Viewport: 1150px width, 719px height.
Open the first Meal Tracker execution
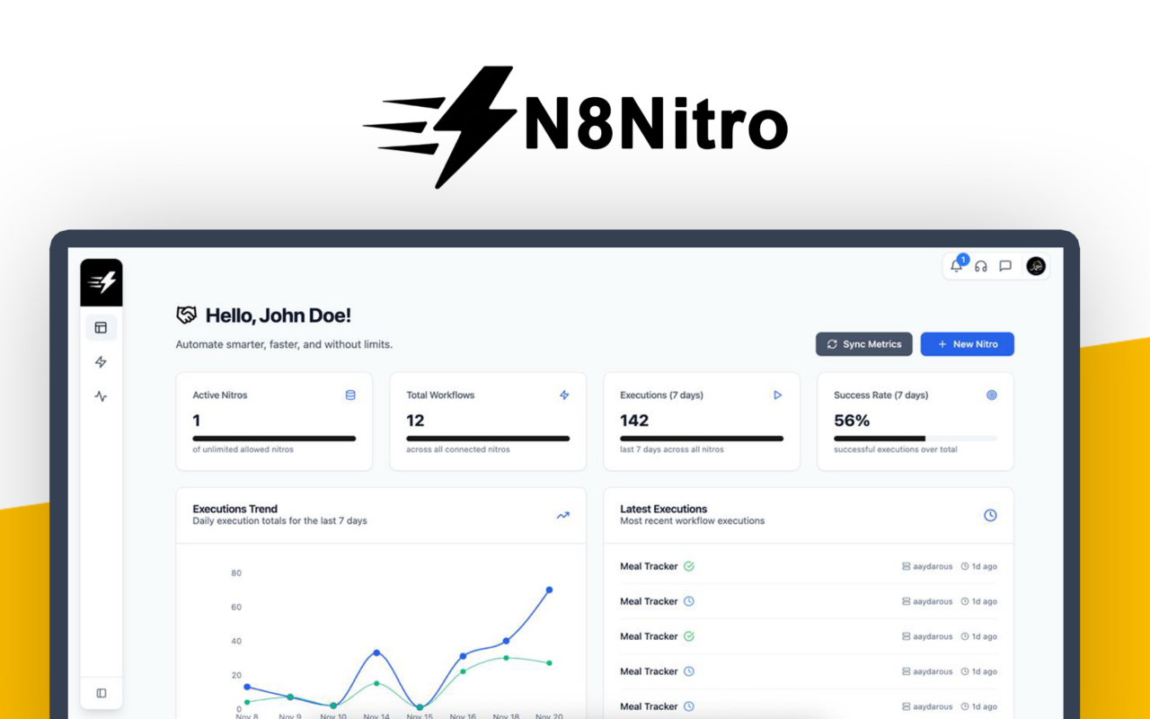coord(809,566)
